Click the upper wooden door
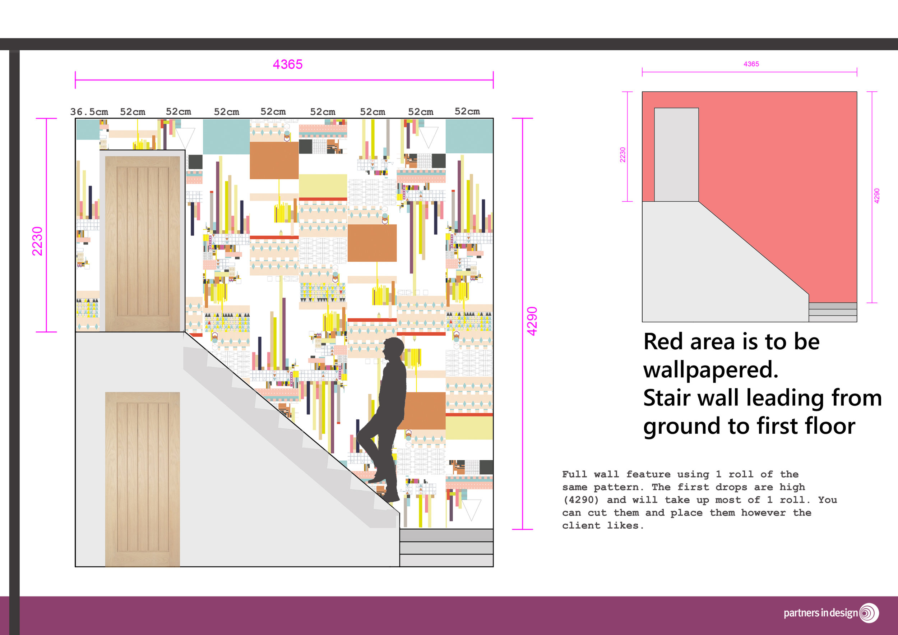The width and height of the screenshot is (898, 635). pyautogui.click(x=142, y=243)
